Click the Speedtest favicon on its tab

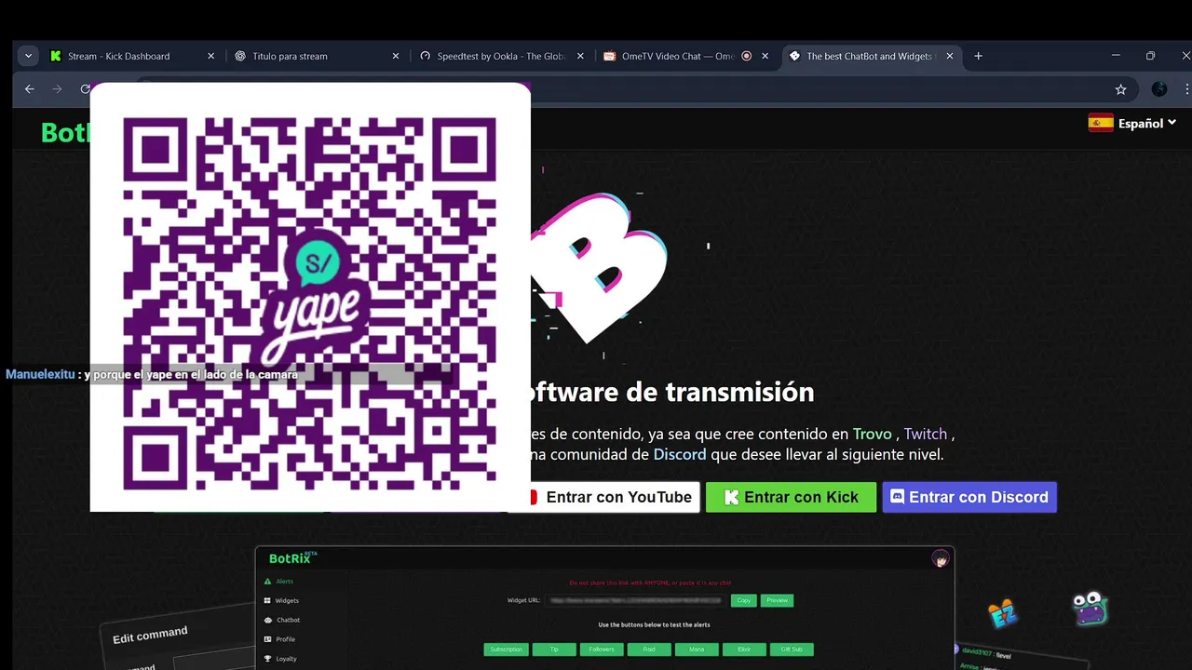tap(426, 56)
